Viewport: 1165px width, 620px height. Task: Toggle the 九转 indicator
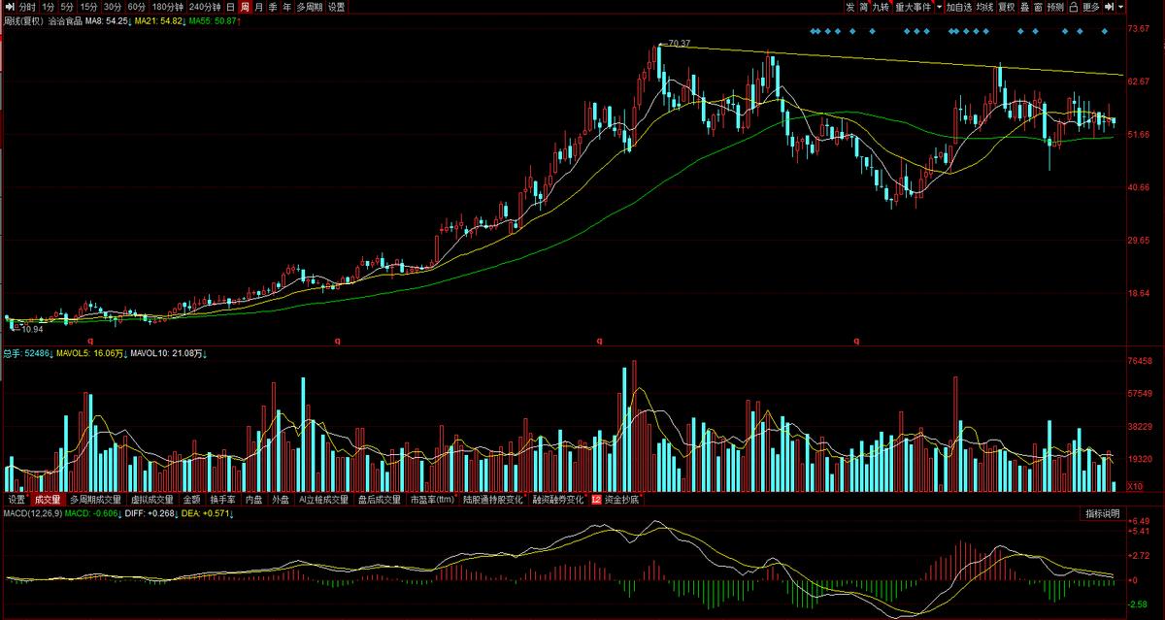click(x=880, y=7)
